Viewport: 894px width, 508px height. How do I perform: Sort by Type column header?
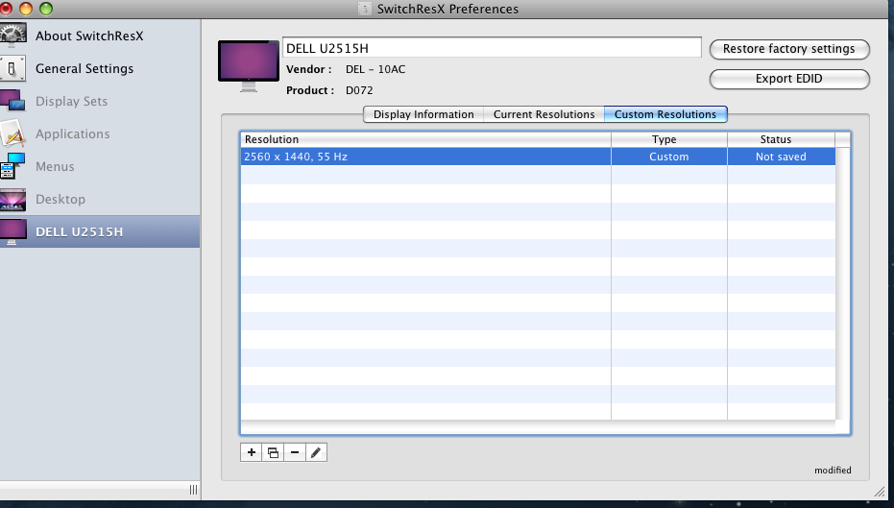pyautogui.click(x=668, y=139)
